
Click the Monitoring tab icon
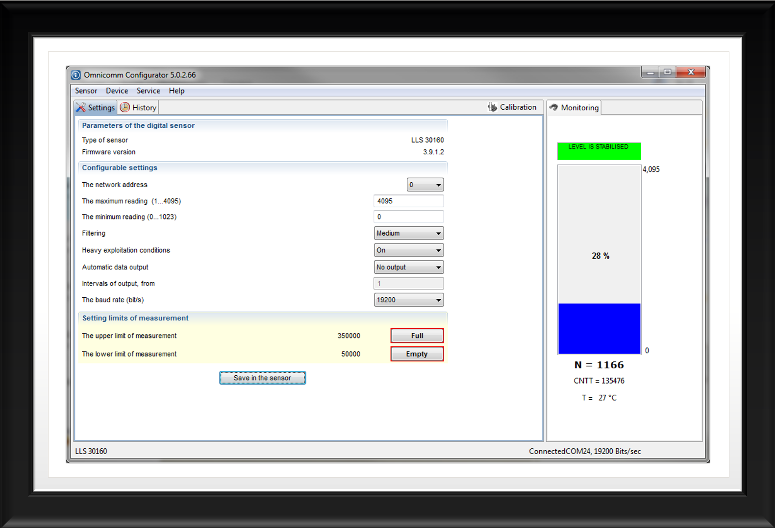pos(553,107)
